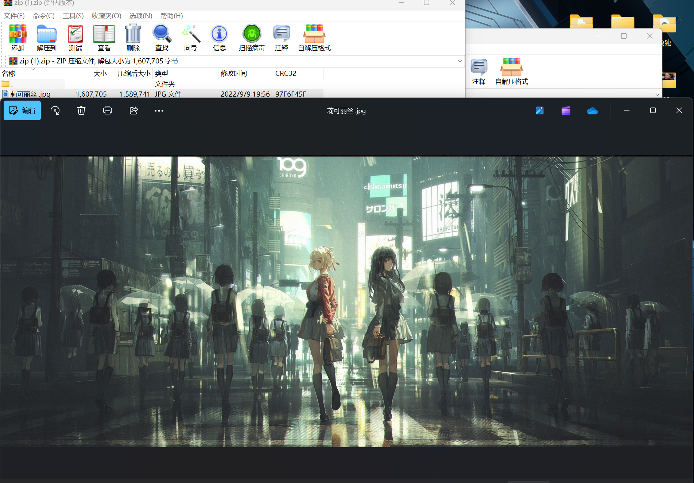Open the File (文件(F)) menu
Viewport: 694px width, 483px height.
[x=14, y=16]
